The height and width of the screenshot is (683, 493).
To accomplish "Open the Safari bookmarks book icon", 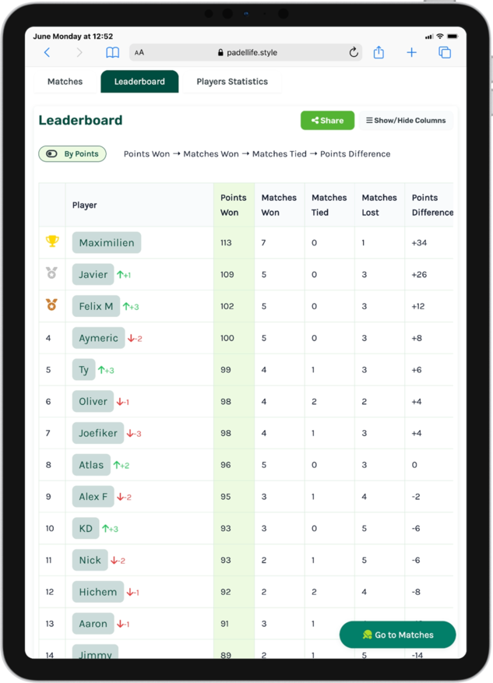I will tap(113, 53).
